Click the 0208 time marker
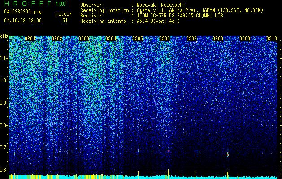The width and height of the screenshot is (282, 179). coord(218,38)
